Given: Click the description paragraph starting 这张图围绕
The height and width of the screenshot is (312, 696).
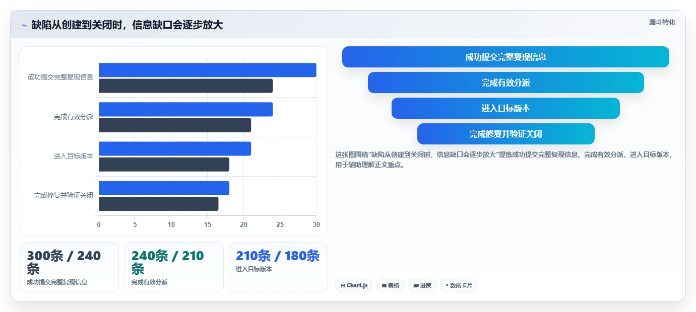Looking at the screenshot, I should click(x=504, y=160).
